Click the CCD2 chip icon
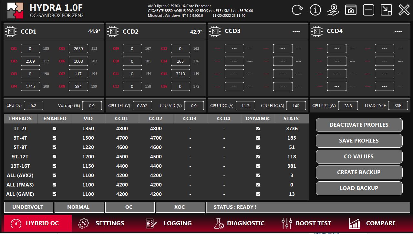Screen dimensions: 413x234 point(113,31)
